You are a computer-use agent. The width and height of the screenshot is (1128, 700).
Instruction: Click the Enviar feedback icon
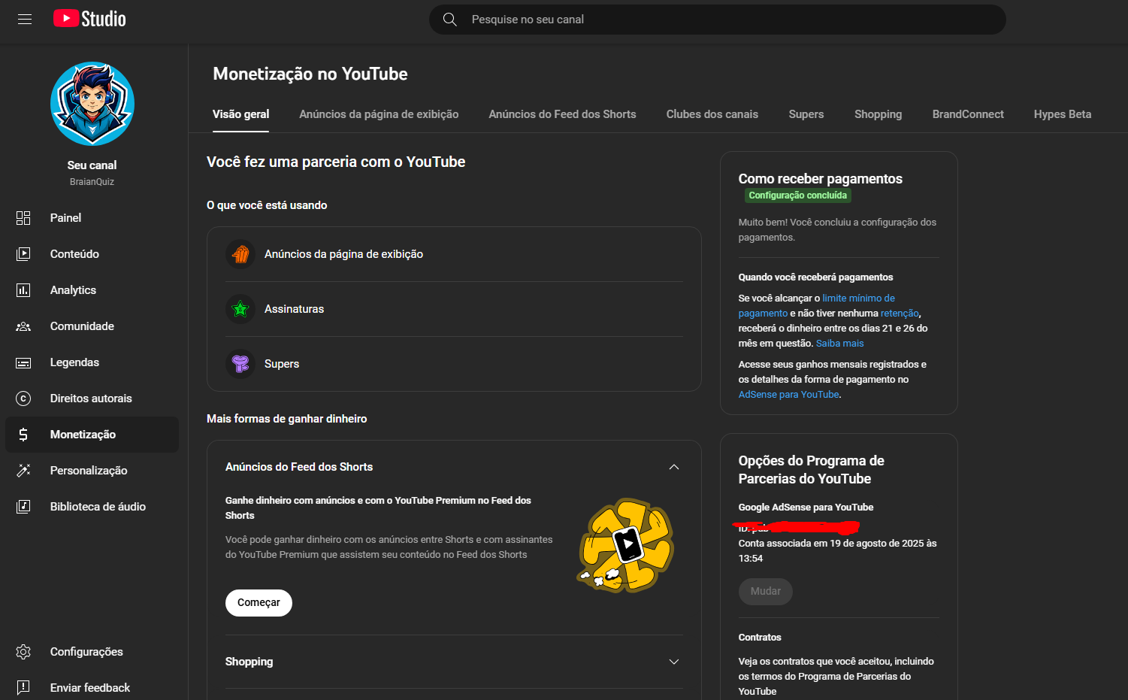tap(23, 688)
